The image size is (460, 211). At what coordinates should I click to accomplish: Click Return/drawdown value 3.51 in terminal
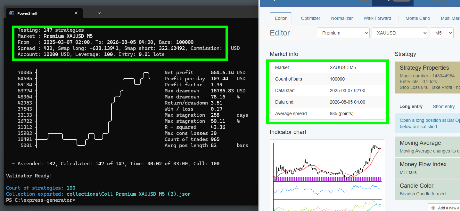click(217, 103)
